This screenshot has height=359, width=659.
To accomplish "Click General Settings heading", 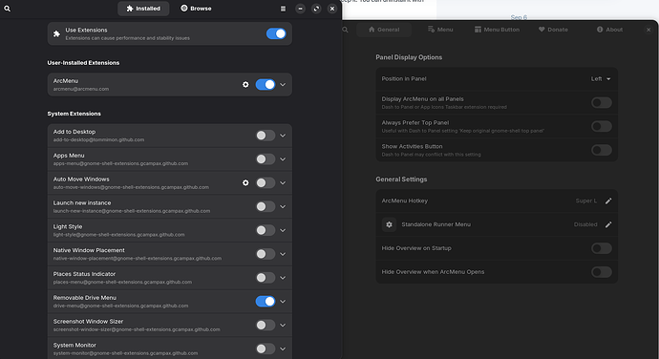I will coord(401,179).
